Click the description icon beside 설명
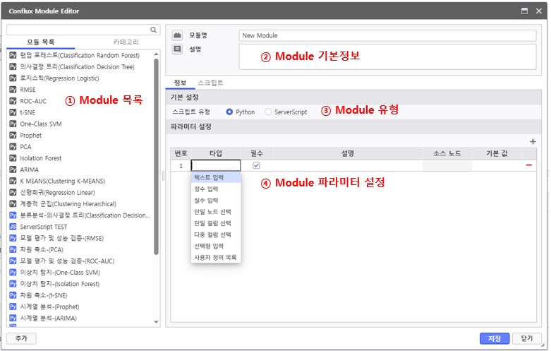The height and width of the screenshot is (351, 551). click(177, 49)
